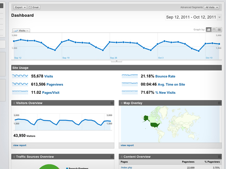This screenshot has width=226, height=169.
Task: Click the Pages column header
Action: point(124,162)
